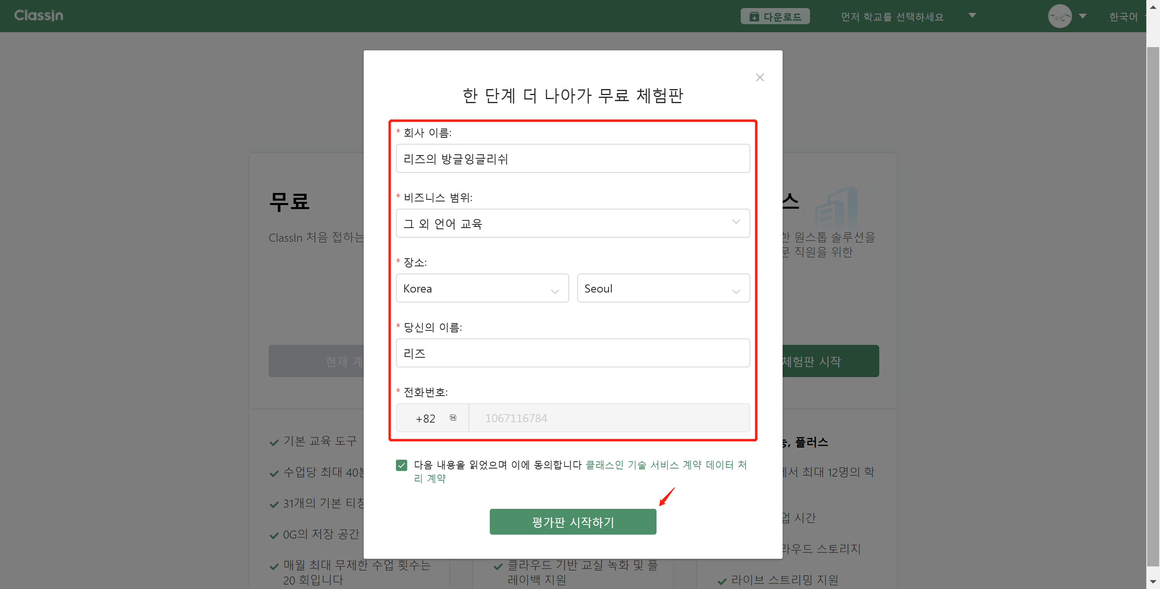Click the 당신의 이름 input field
1160x589 pixels.
(x=573, y=353)
